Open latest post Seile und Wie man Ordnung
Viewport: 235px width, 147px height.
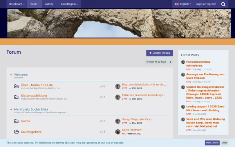[x=206, y=123]
